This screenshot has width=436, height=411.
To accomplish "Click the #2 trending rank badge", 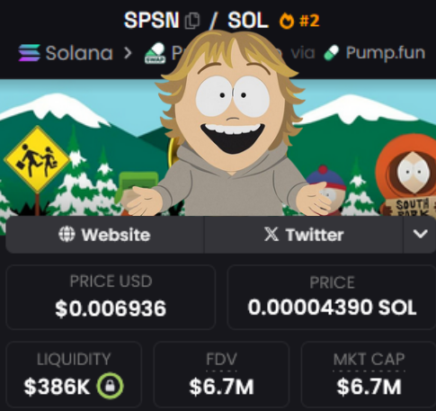I will tap(309, 21).
